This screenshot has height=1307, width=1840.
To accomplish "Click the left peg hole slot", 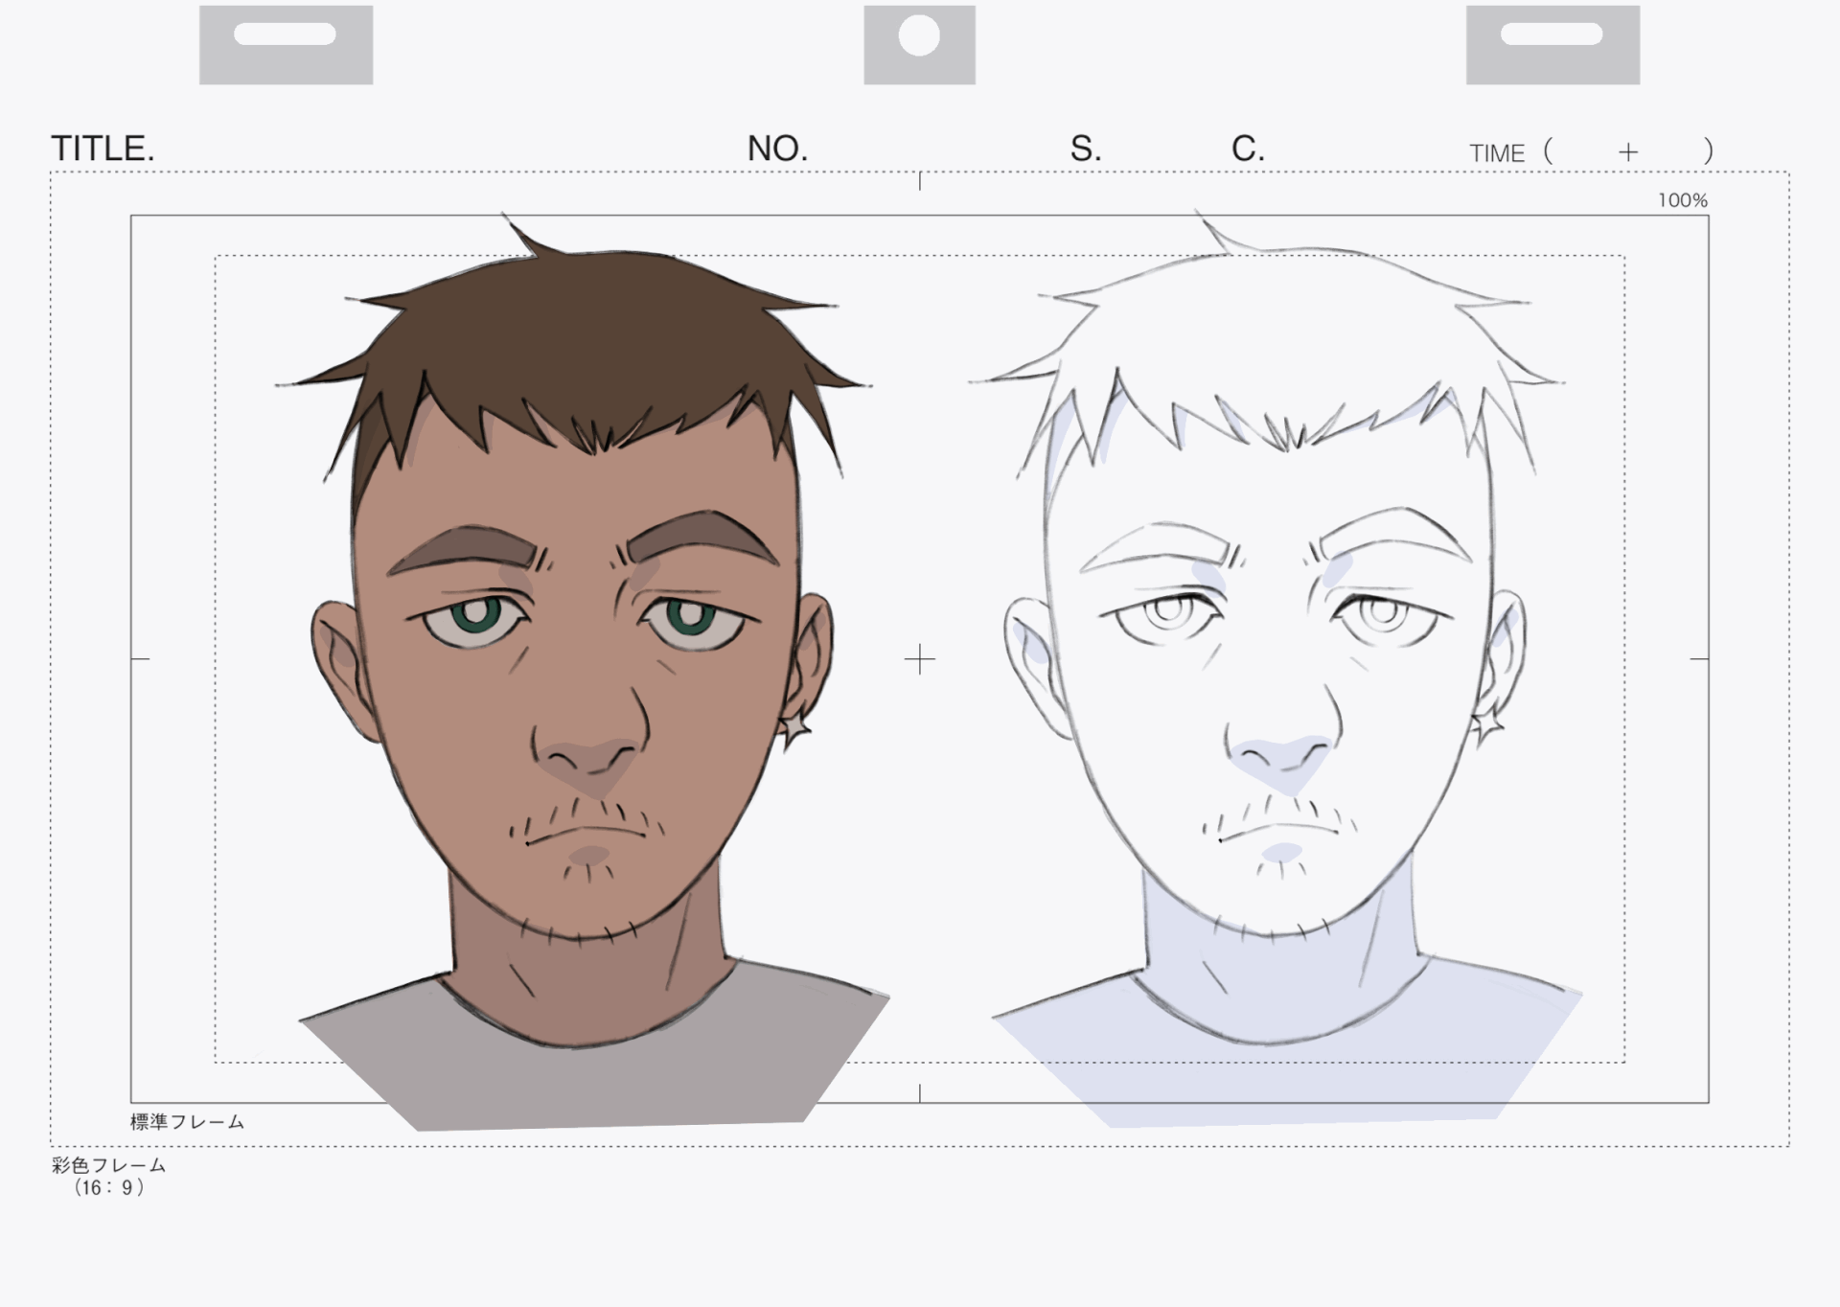I will pyautogui.click(x=285, y=34).
